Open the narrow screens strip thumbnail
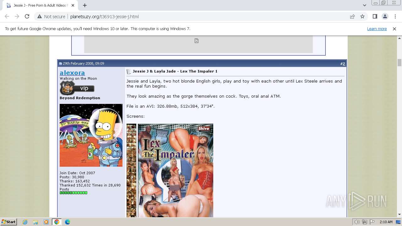 (x=131, y=170)
